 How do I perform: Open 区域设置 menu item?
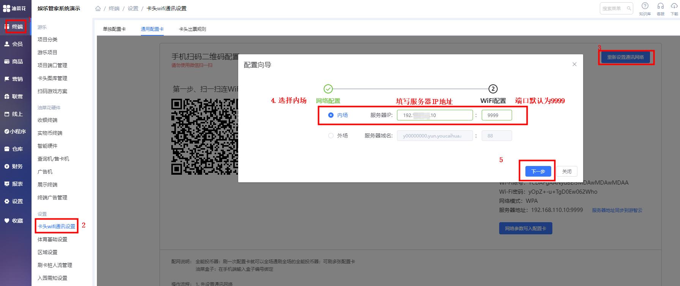47,252
